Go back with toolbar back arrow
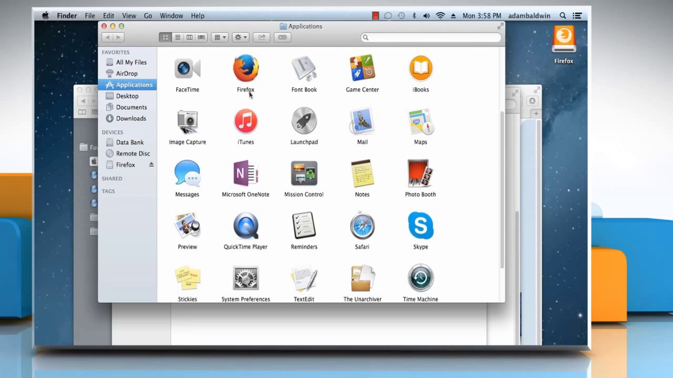 tap(107, 37)
